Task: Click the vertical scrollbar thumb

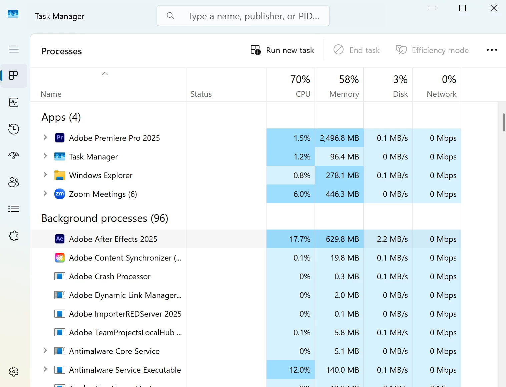Action: [x=504, y=122]
